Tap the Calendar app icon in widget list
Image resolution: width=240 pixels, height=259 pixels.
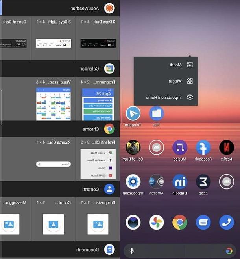(109, 68)
